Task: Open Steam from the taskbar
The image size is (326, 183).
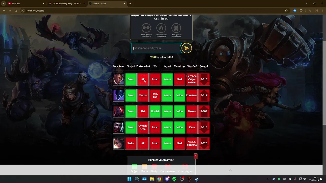Action: pos(197,179)
